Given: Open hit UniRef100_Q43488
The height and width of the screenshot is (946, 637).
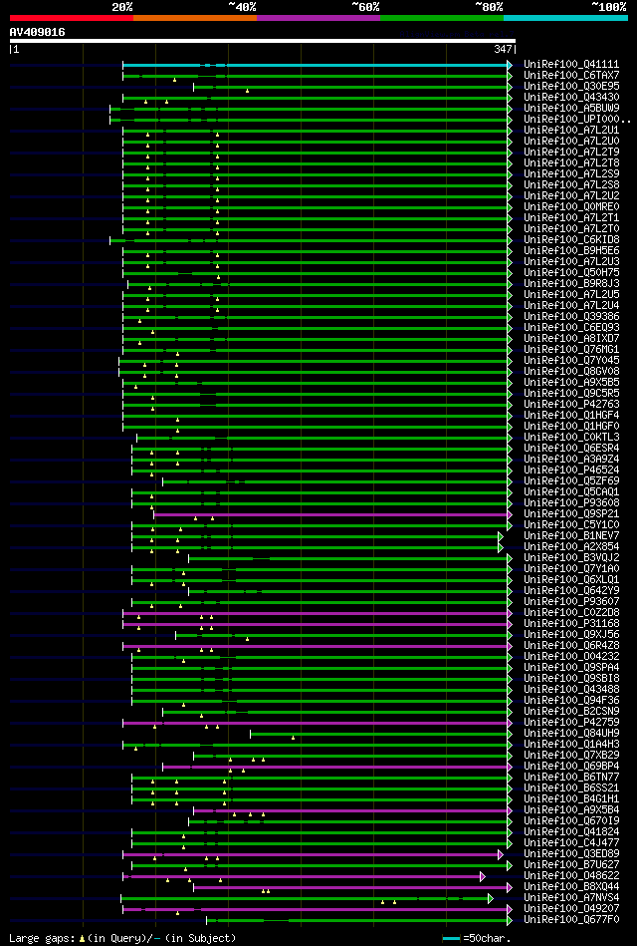Looking at the screenshot, I should tap(571, 689).
